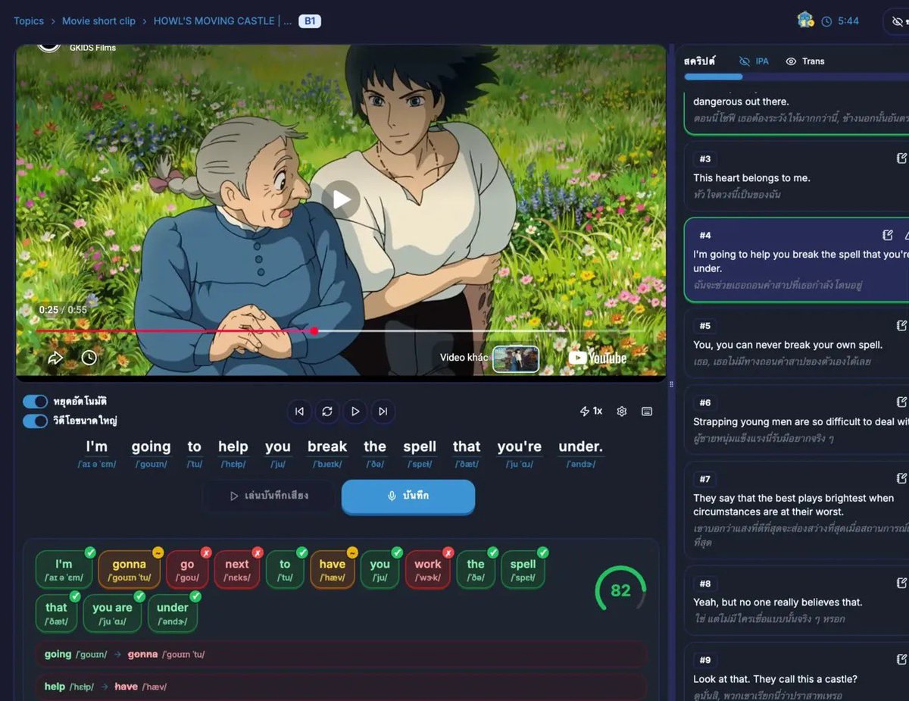
Task: Select script line 'Look at that. They call this'
Action: [796, 671]
